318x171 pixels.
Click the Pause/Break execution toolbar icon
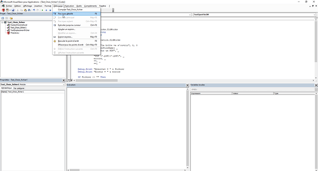pyautogui.click(x=46, y=10)
